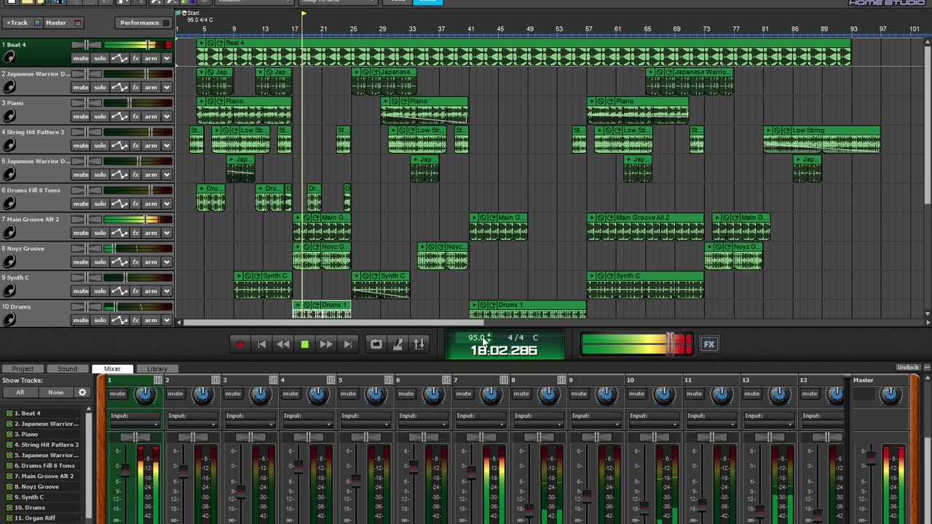
Task: Click the mute clip icon on Beat 4 clip
Action: click(210, 43)
